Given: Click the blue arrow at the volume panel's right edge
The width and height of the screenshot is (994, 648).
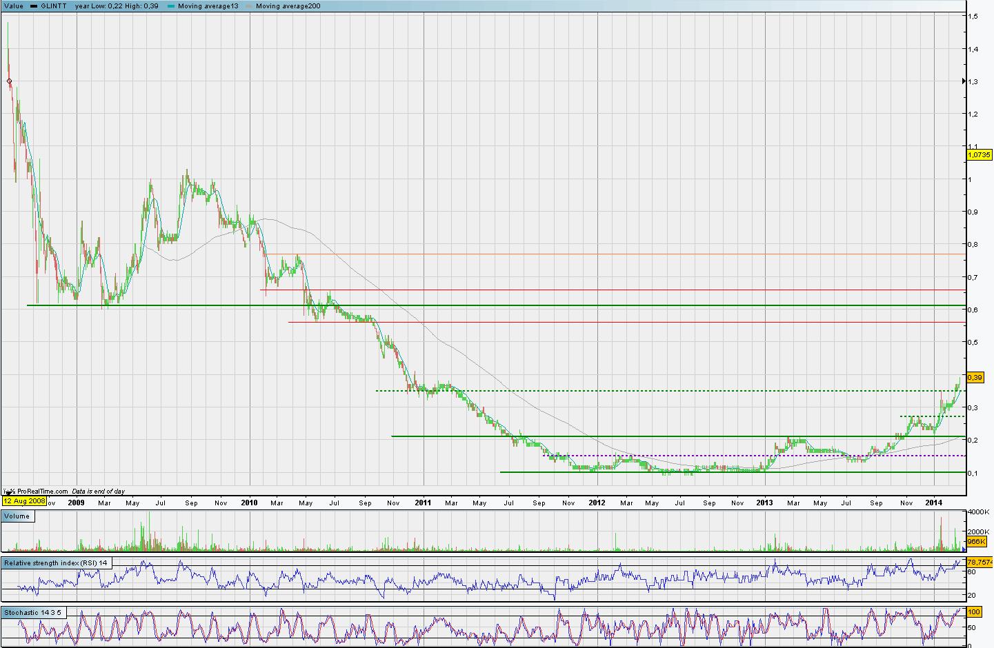Looking at the screenshot, I should [964, 549].
